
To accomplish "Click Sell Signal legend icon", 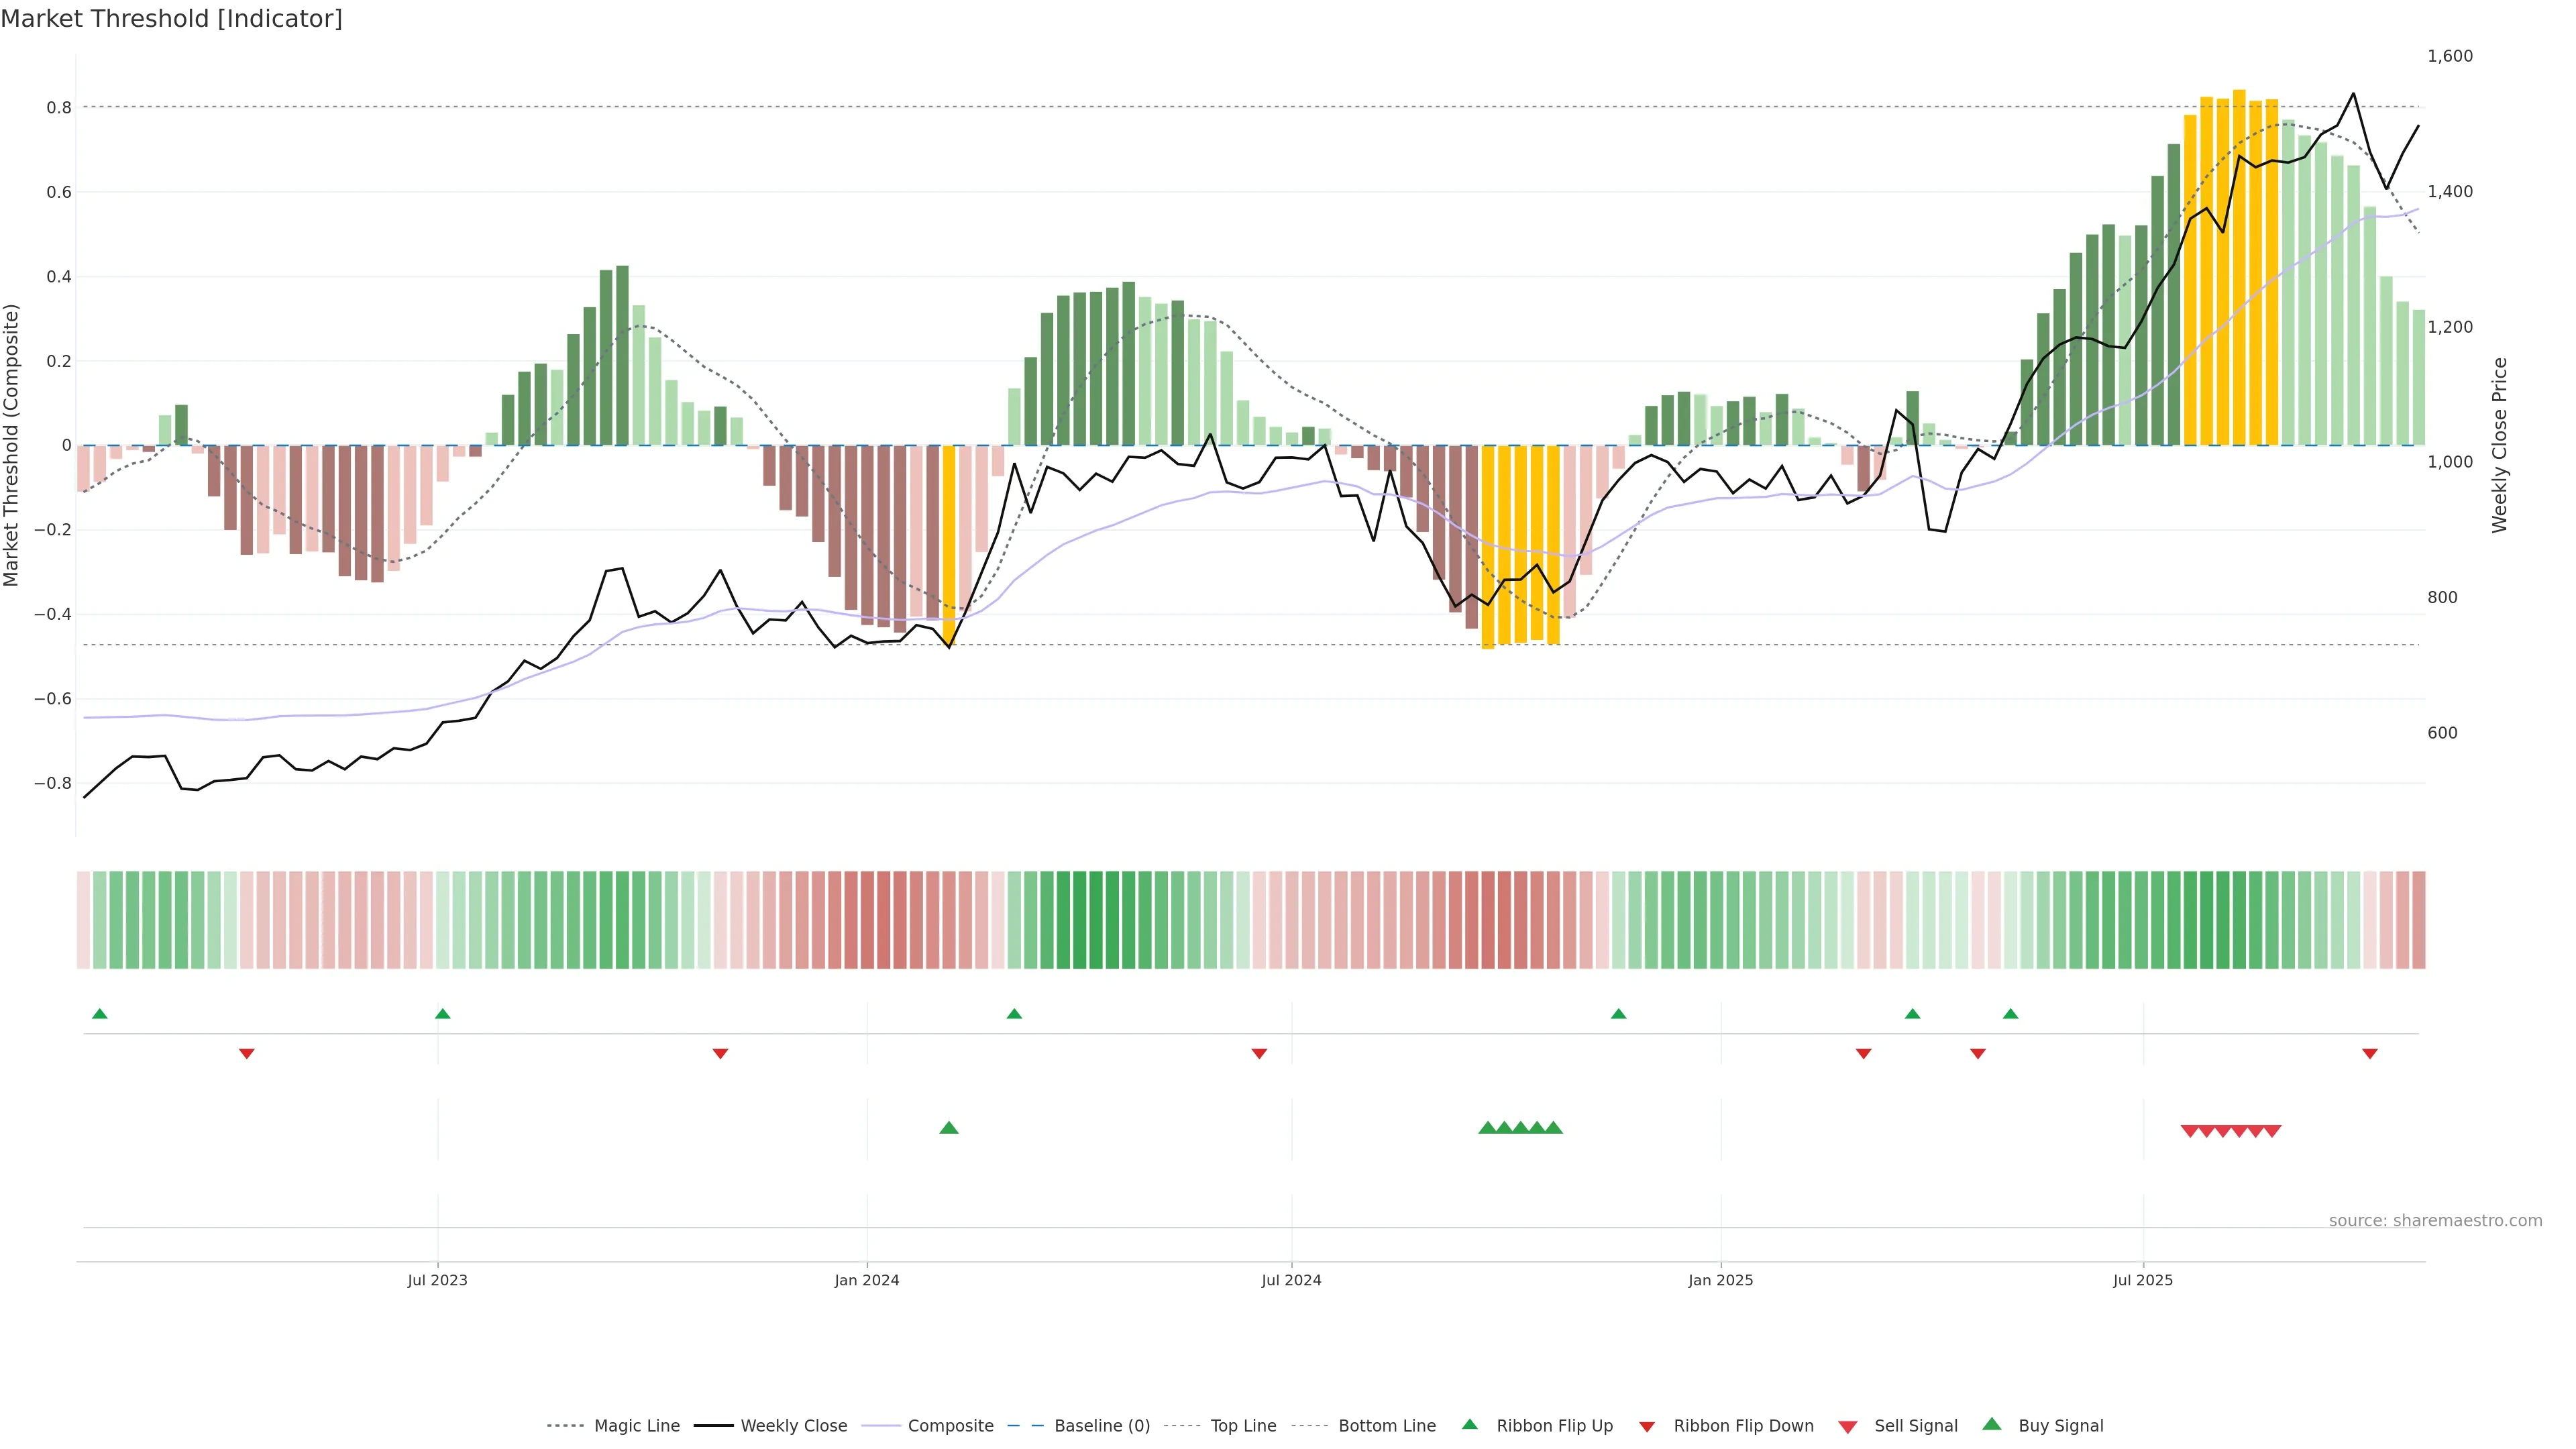I will tap(1848, 1427).
